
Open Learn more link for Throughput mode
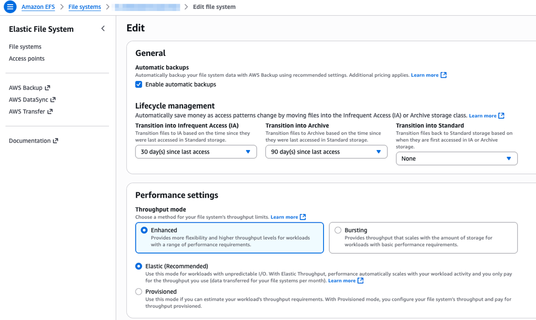(x=284, y=217)
